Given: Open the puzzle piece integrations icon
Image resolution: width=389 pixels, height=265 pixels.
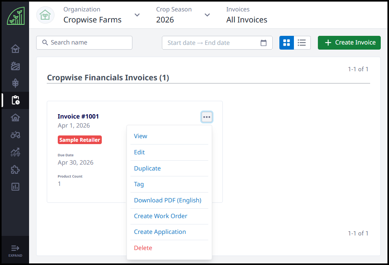Looking at the screenshot, I should (x=15, y=170).
